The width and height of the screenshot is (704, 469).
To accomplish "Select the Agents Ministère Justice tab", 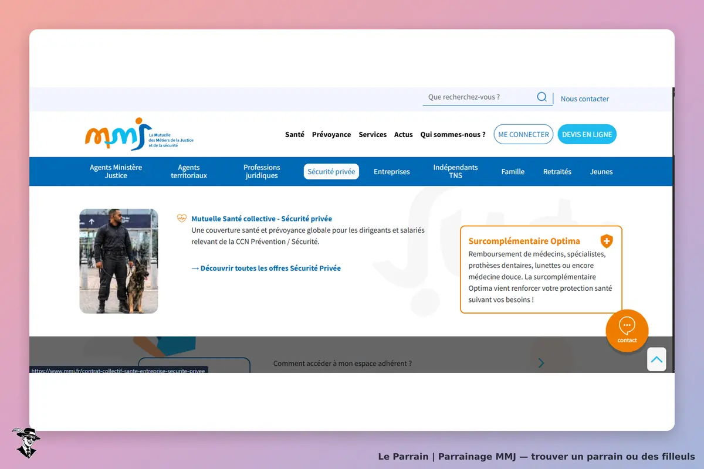I will click(x=116, y=171).
